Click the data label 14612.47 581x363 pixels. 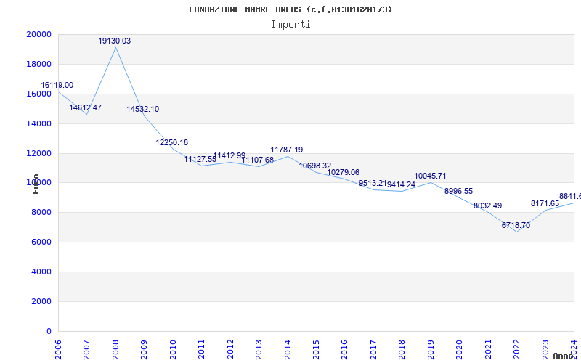(85, 107)
